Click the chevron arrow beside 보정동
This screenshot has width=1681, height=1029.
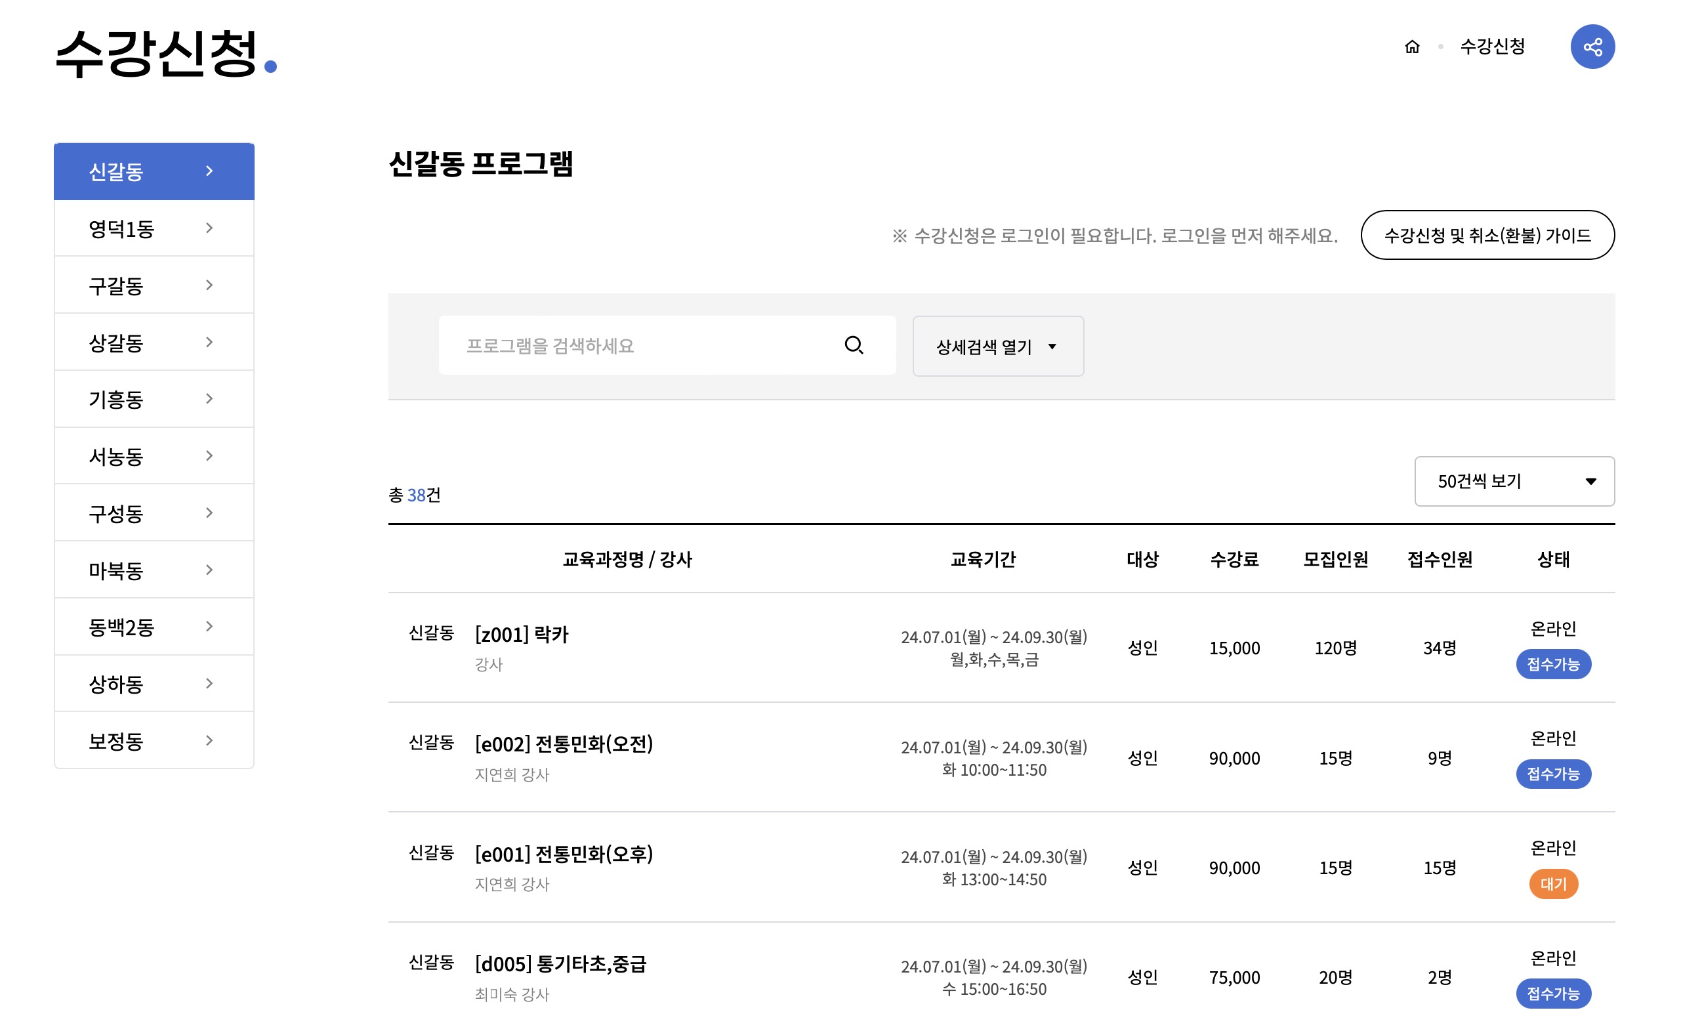point(209,740)
